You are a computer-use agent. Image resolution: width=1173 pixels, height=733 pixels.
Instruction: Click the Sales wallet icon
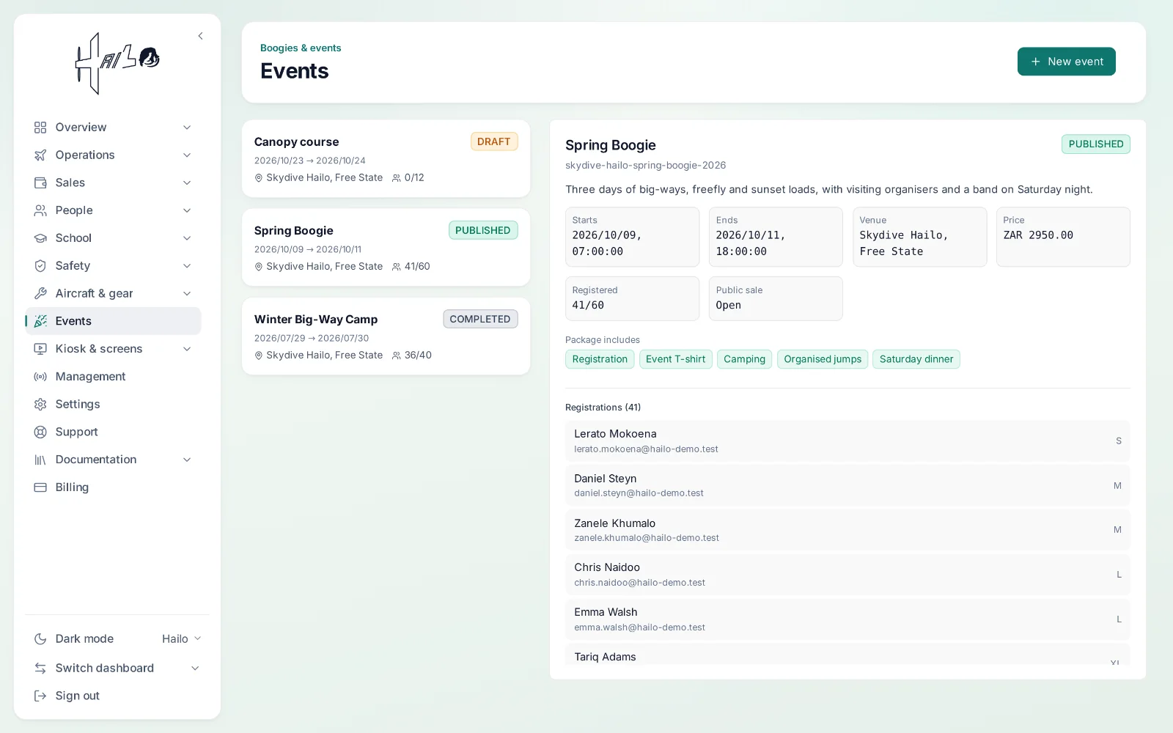click(40, 183)
